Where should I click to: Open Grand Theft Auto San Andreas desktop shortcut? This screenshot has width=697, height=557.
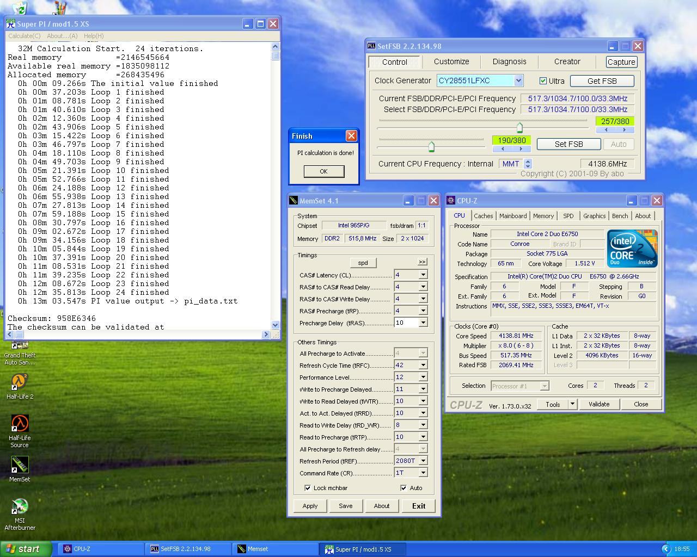[x=20, y=352]
